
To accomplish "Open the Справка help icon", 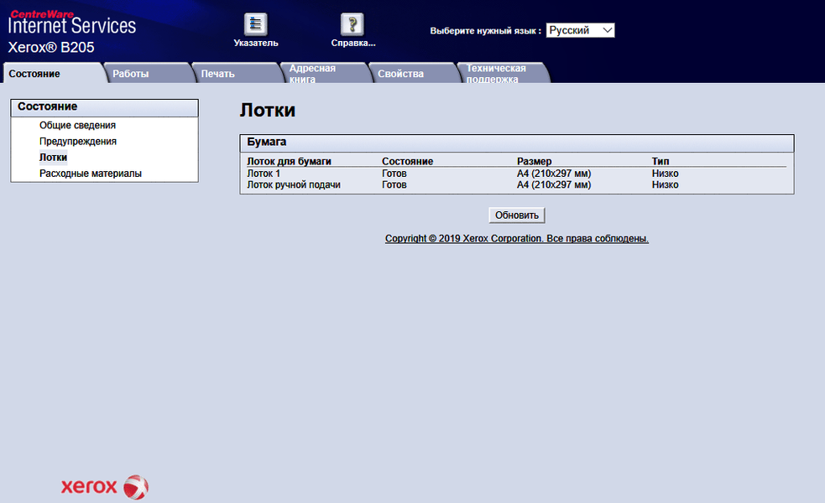I will 352,24.
